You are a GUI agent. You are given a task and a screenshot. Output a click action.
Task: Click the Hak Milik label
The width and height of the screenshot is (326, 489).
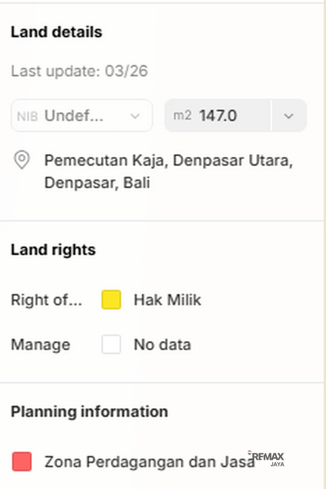167,300
